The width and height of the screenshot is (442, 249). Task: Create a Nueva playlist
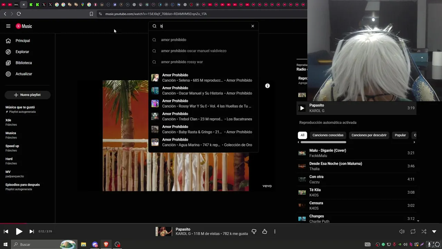click(28, 95)
